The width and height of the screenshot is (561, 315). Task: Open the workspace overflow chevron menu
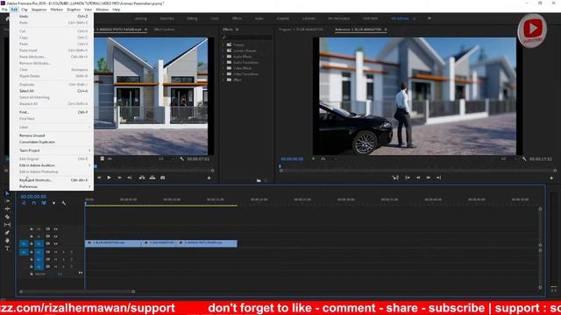coord(430,18)
